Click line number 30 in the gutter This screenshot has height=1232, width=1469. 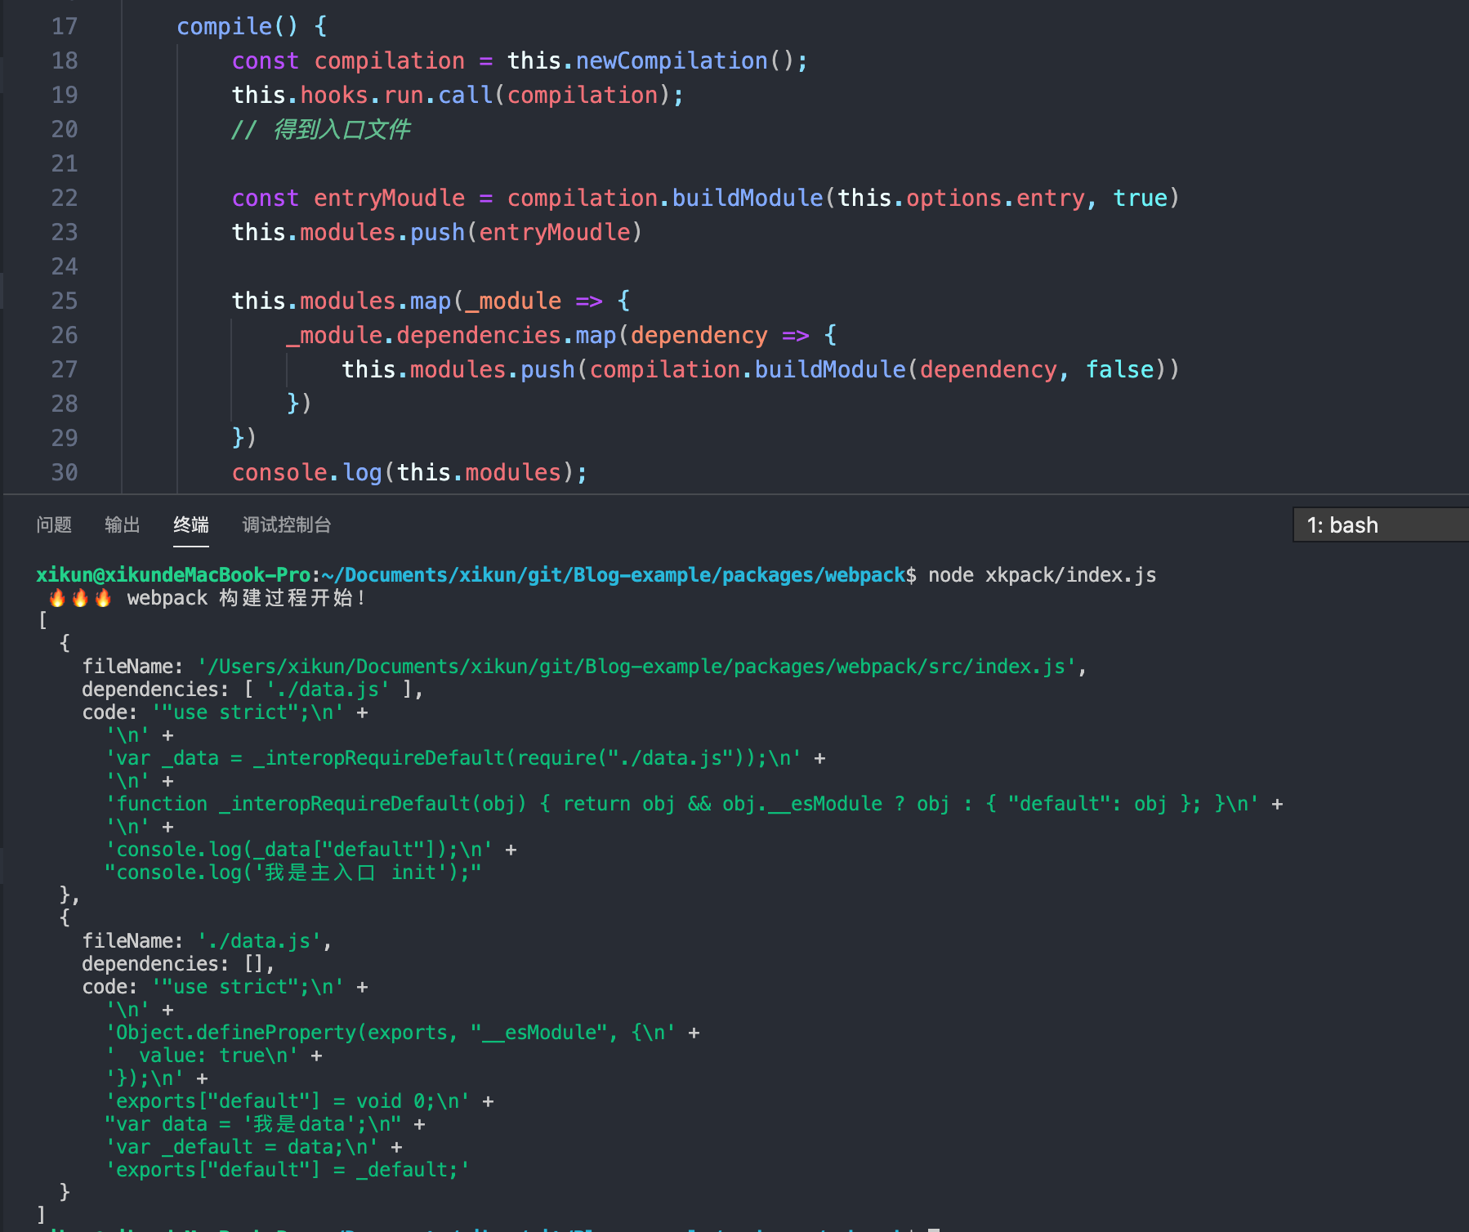coord(65,472)
